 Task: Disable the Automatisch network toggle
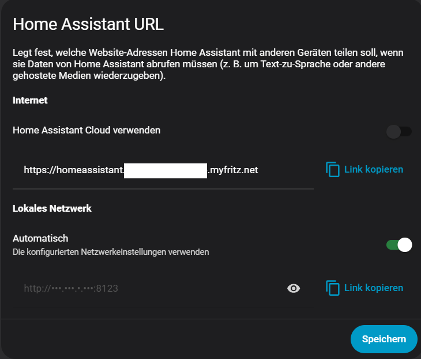coord(399,245)
